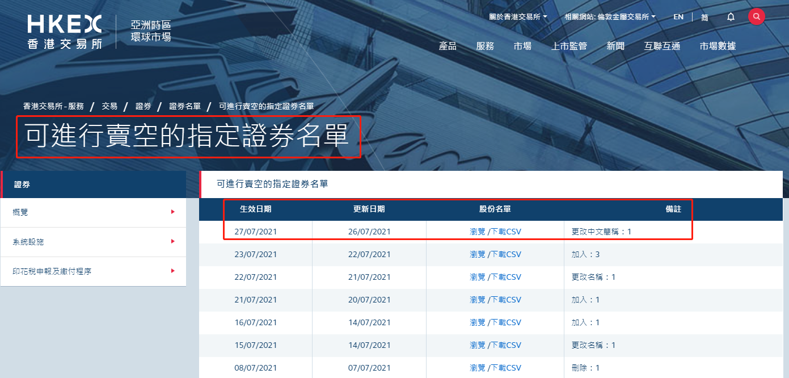789x378 pixels.
Task: Switch to simplified Chinese 简
Action: point(704,17)
